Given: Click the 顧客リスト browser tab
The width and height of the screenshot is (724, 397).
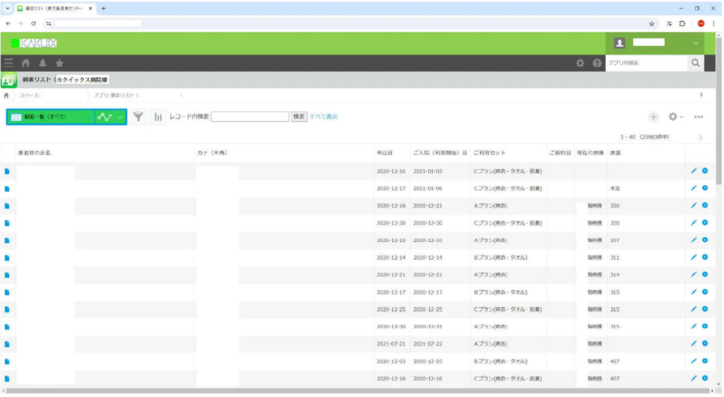Looking at the screenshot, I should click(54, 8).
